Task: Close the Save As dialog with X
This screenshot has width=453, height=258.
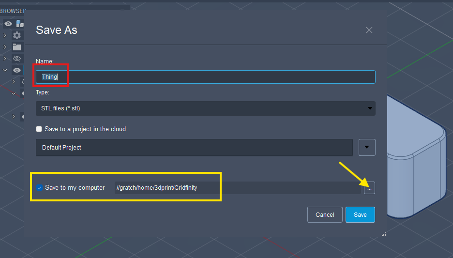Action: click(369, 30)
